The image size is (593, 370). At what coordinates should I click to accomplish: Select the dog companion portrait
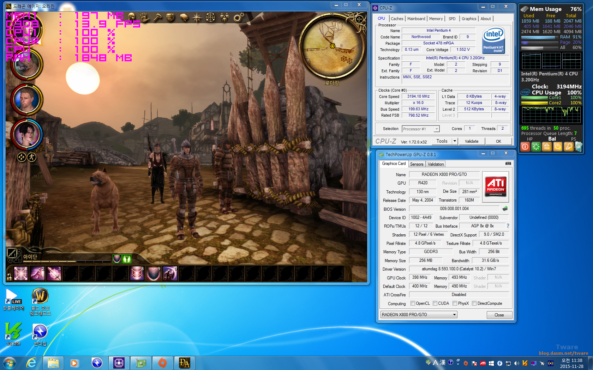27,64
